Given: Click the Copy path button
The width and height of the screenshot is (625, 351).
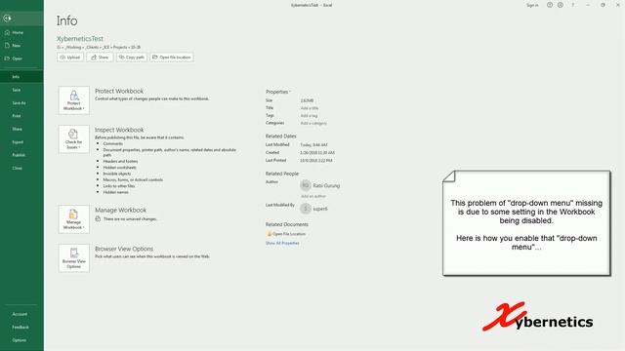Looking at the screenshot, I should point(132,58).
